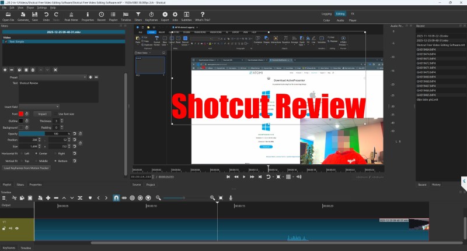Click the Filters funnel toolbar icon
Screen dimensions: 467x251
[138, 16]
